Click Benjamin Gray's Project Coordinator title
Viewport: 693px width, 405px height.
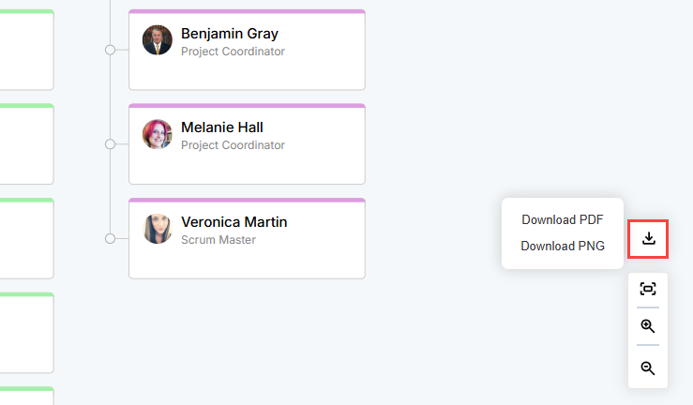(x=233, y=52)
